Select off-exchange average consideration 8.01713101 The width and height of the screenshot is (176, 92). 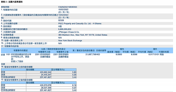pos(154,54)
